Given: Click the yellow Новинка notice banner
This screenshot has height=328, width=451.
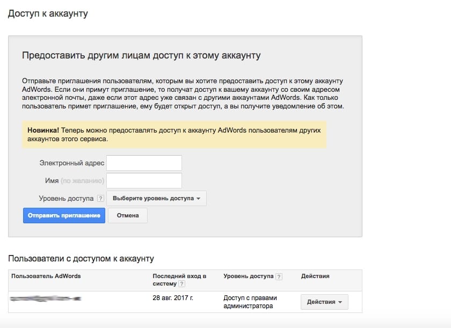Looking at the screenshot, I should pos(174,135).
